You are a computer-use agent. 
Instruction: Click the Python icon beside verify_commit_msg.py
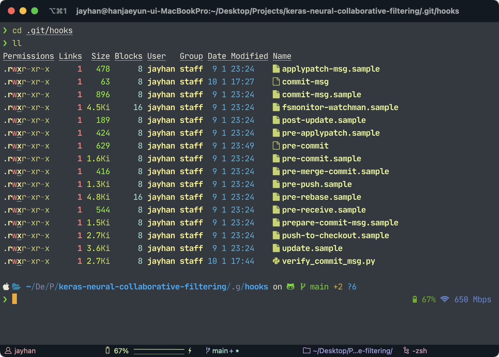[276, 261]
